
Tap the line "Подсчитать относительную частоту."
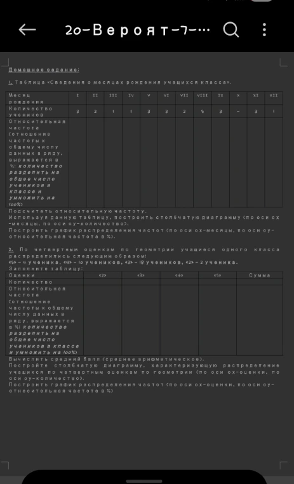tap(77, 211)
